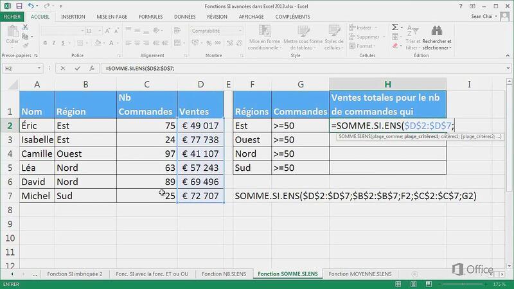Cancel the formula entry with X button

click(x=62, y=68)
